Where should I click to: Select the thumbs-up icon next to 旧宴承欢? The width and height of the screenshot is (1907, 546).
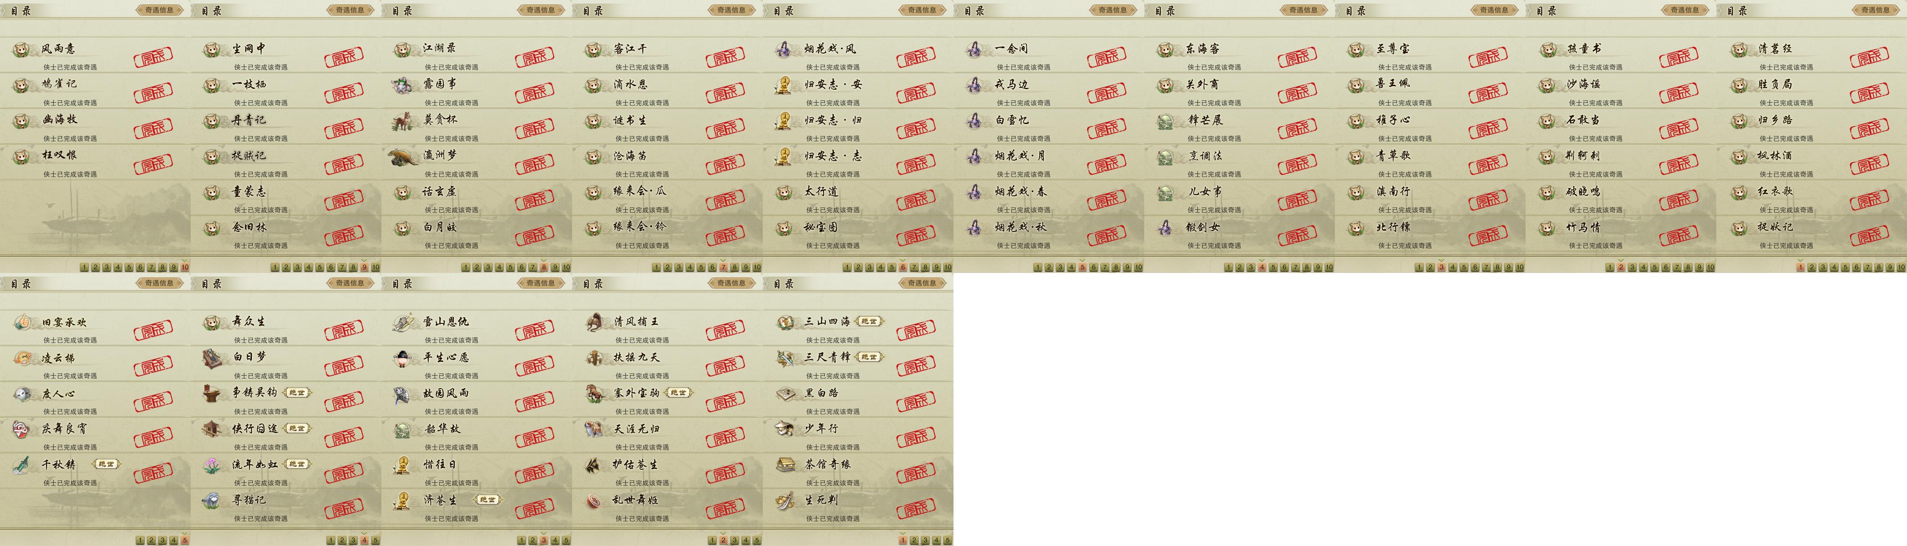[x=22, y=322]
